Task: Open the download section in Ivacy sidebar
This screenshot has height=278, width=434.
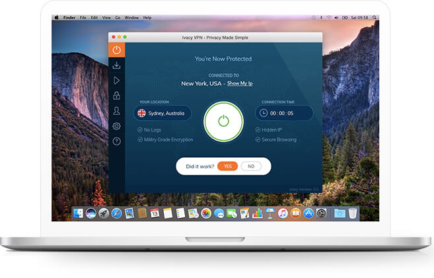Action: [x=116, y=65]
